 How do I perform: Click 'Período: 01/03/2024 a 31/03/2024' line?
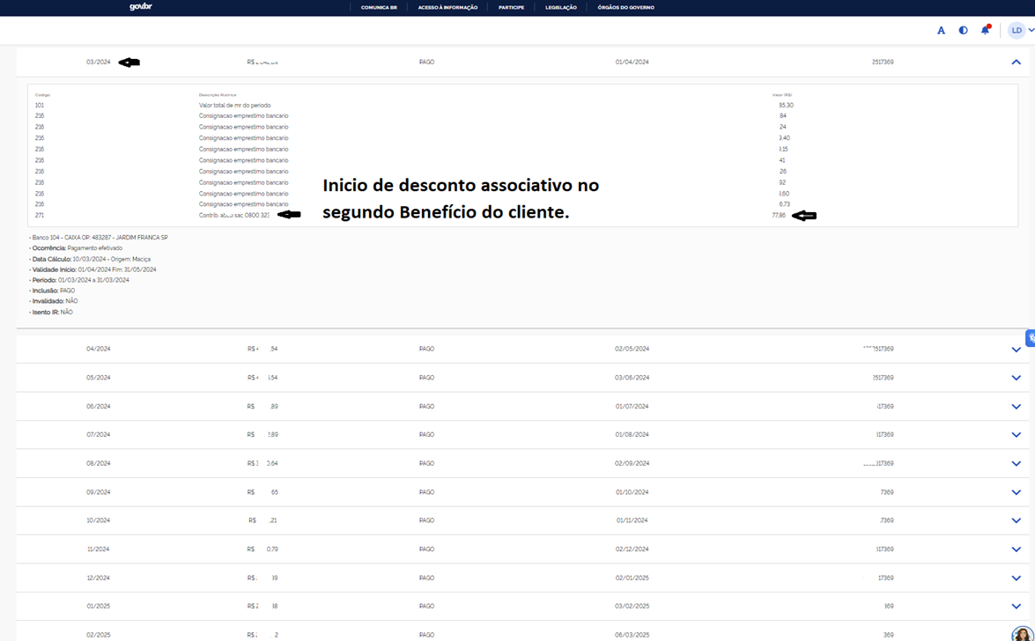(x=79, y=280)
